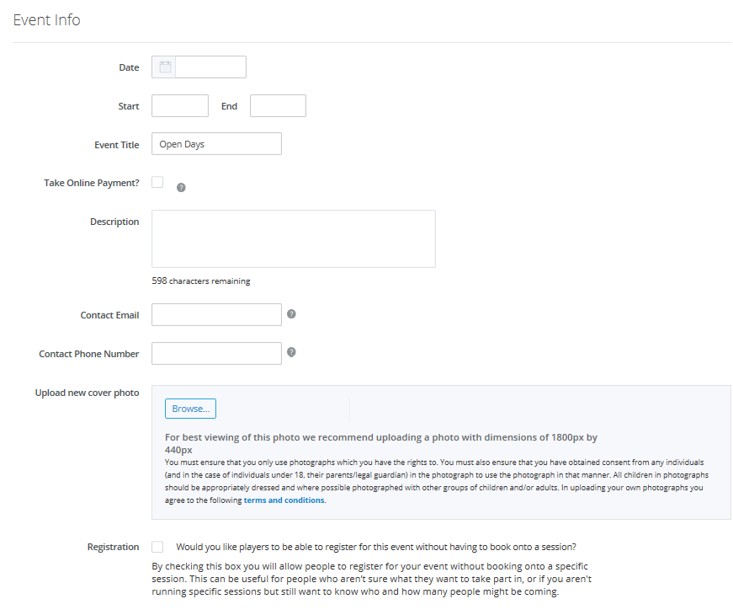The image size is (733, 615).
Task: Click the Take Online Payment? label
Action: 92,183
